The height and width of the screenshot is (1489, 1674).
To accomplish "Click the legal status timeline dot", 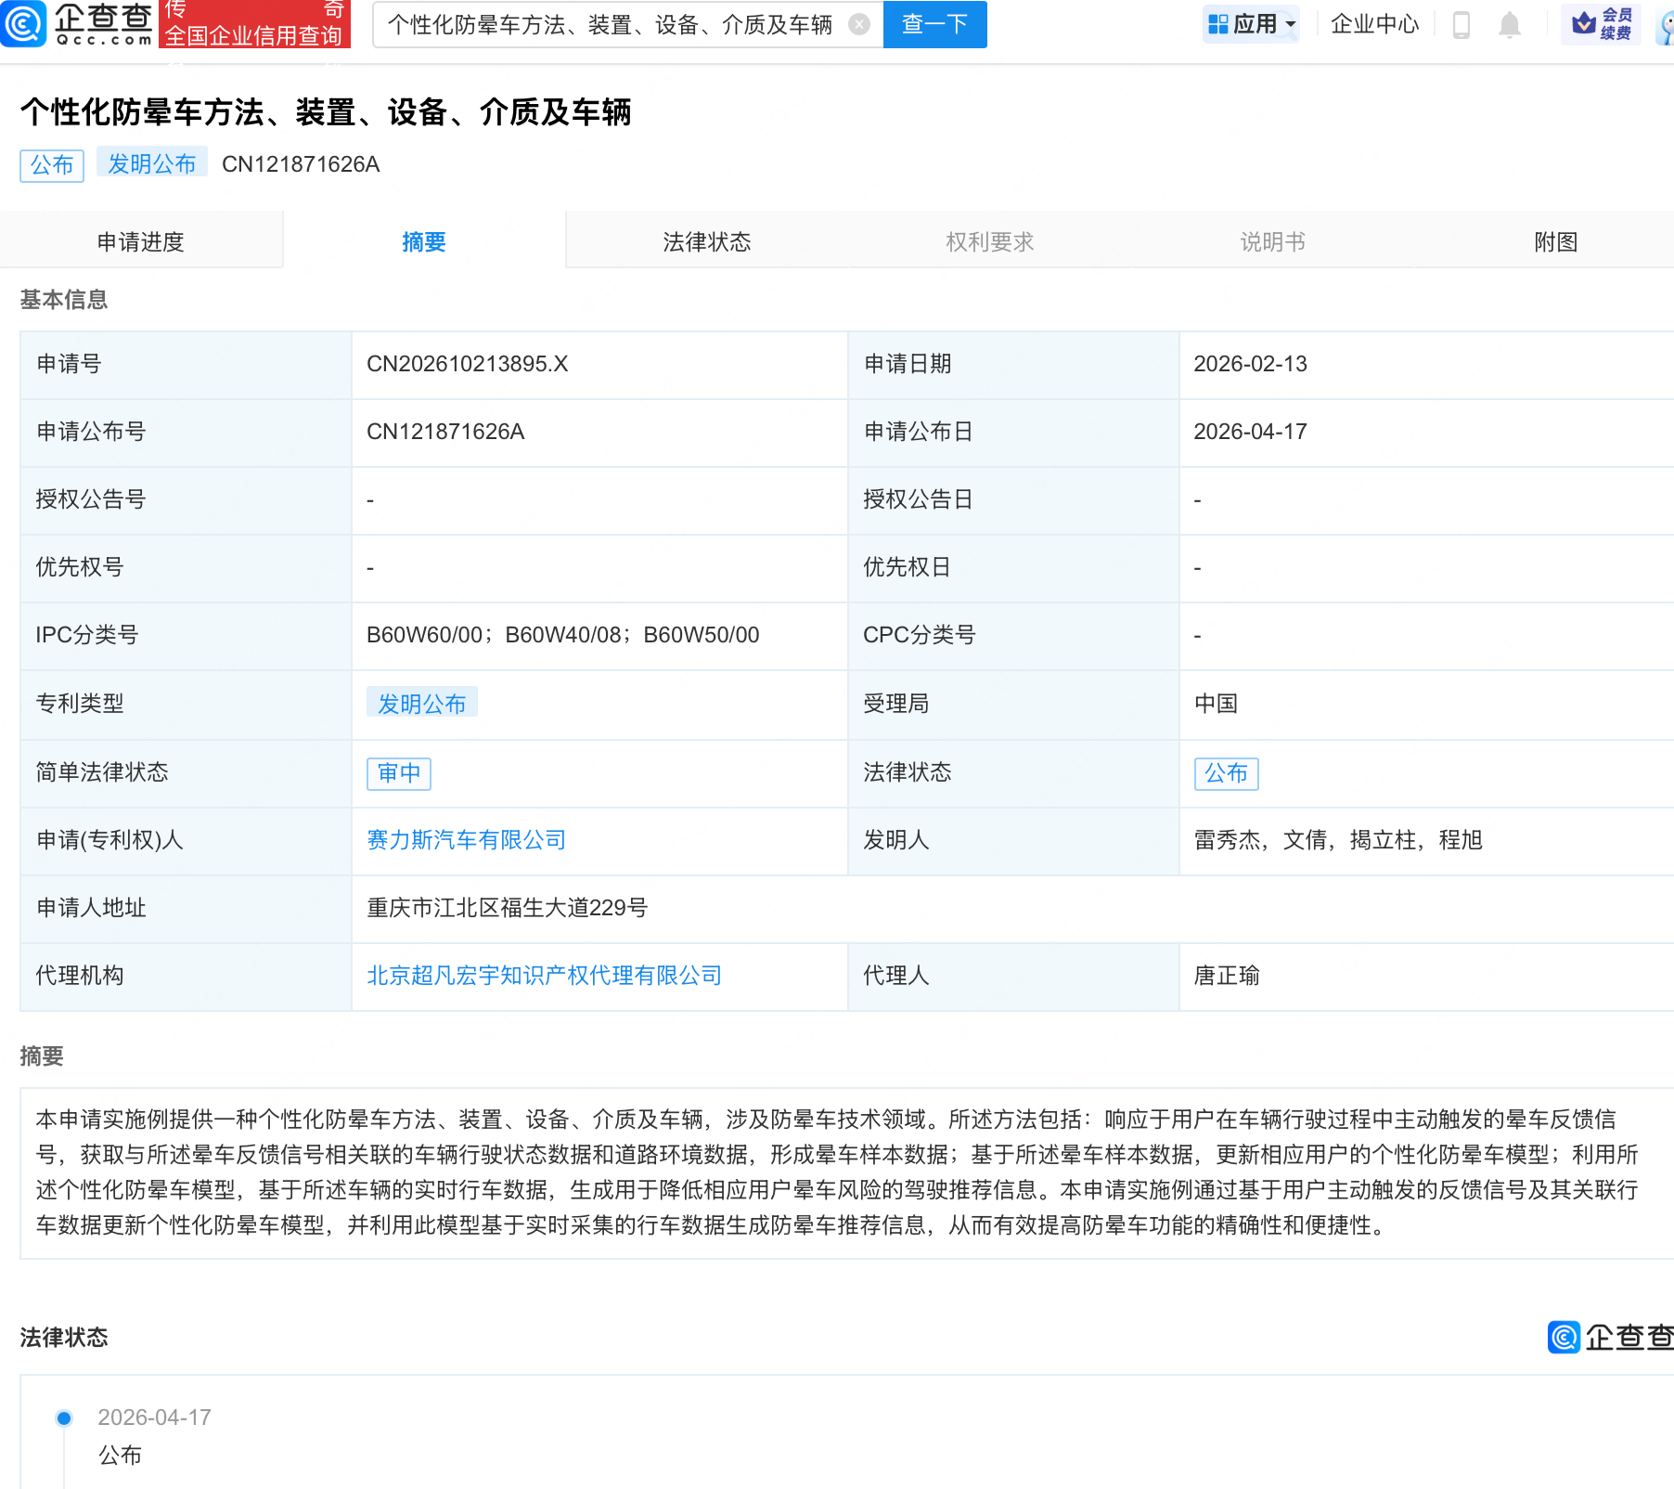I will pyautogui.click(x=64, y=1418).
